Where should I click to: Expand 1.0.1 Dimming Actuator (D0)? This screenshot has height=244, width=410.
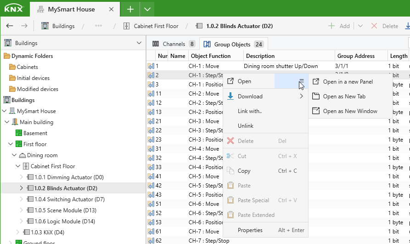click(x=22, y=177)
